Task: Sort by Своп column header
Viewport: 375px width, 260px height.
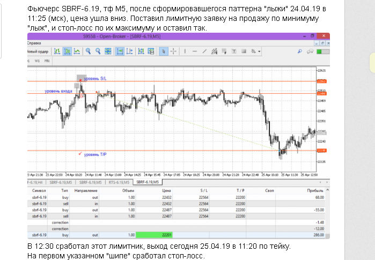Action: point(269,190)
